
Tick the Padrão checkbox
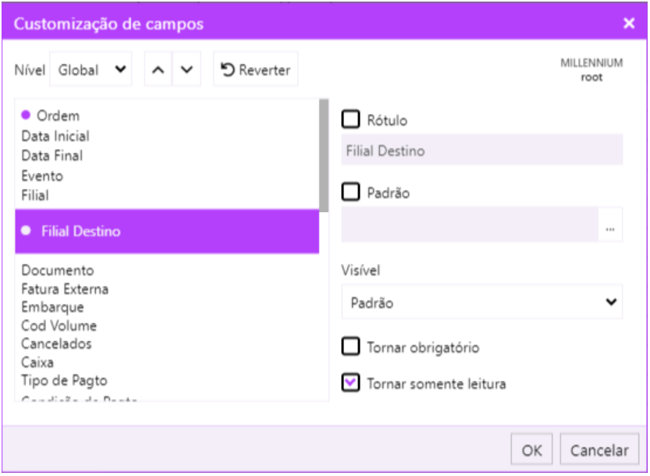(x=351, y=192)
